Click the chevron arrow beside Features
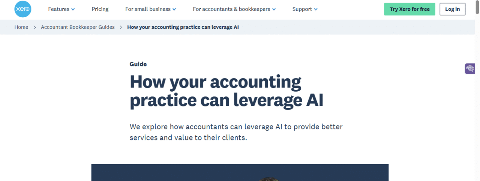This screenshot has height=181, width=480. click(73, 9)
